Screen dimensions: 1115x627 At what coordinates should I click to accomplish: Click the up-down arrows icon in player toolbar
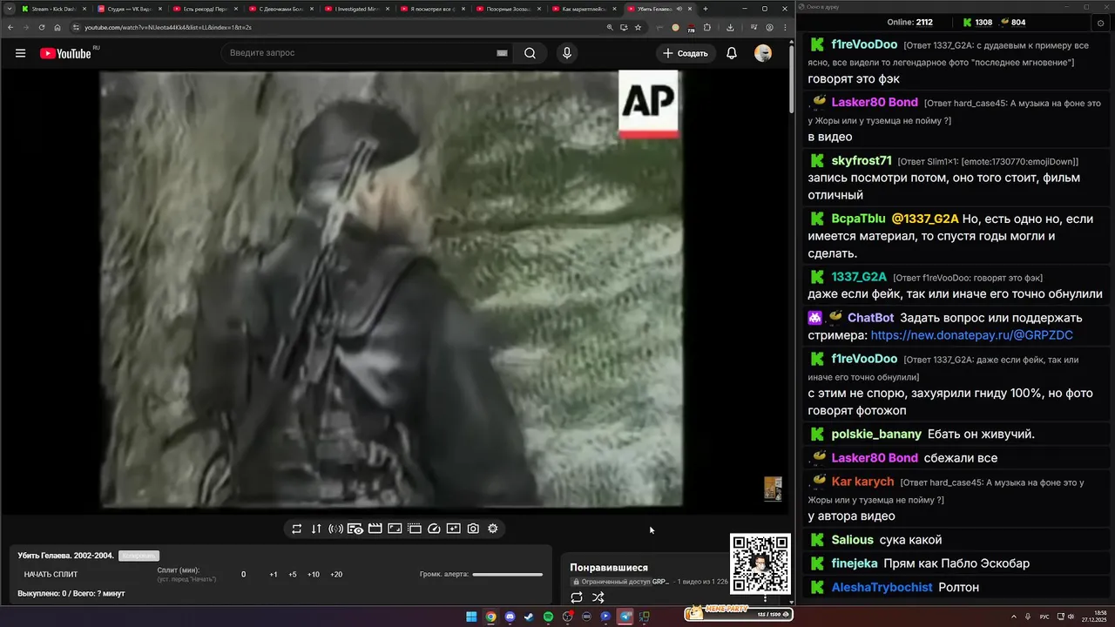click(x=316, y=529)
